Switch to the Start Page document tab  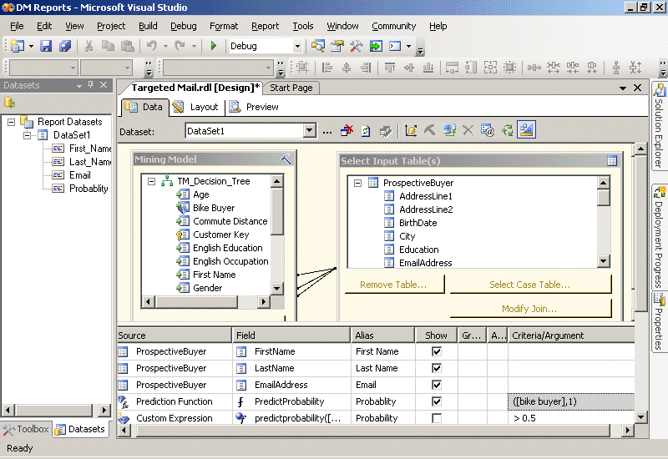[x=291, y=88]
